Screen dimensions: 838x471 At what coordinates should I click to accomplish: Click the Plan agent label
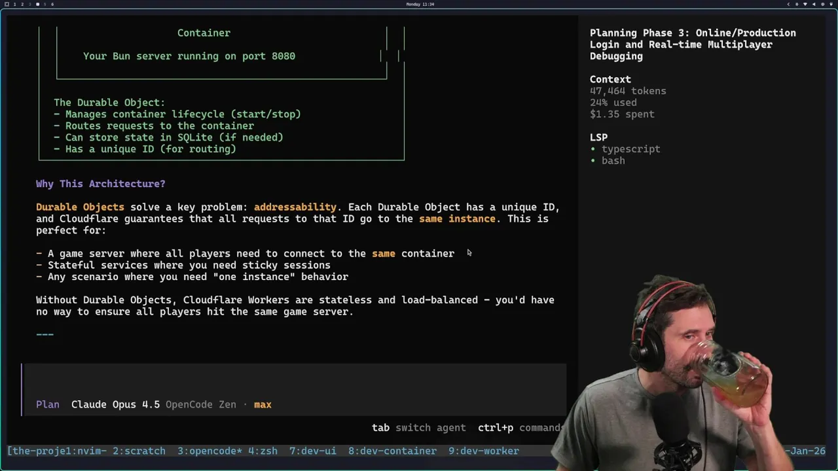tap(48, 404)
